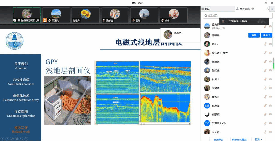Click the member list scrollbar
Screen dimensions: 275x141
pos(273,64)
